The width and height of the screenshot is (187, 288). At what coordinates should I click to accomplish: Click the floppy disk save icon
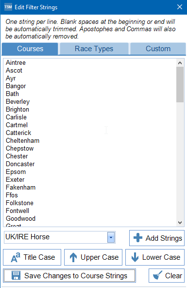click(16, 275)
